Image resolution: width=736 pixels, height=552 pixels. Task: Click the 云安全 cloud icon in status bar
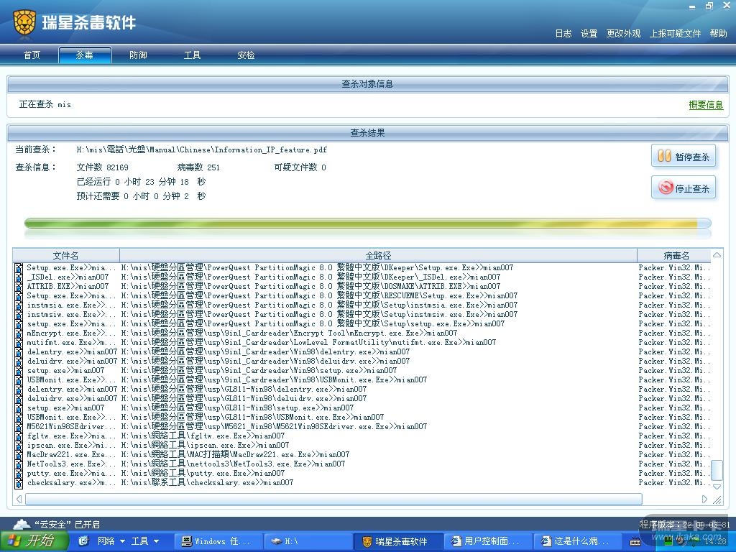[22, 524]
